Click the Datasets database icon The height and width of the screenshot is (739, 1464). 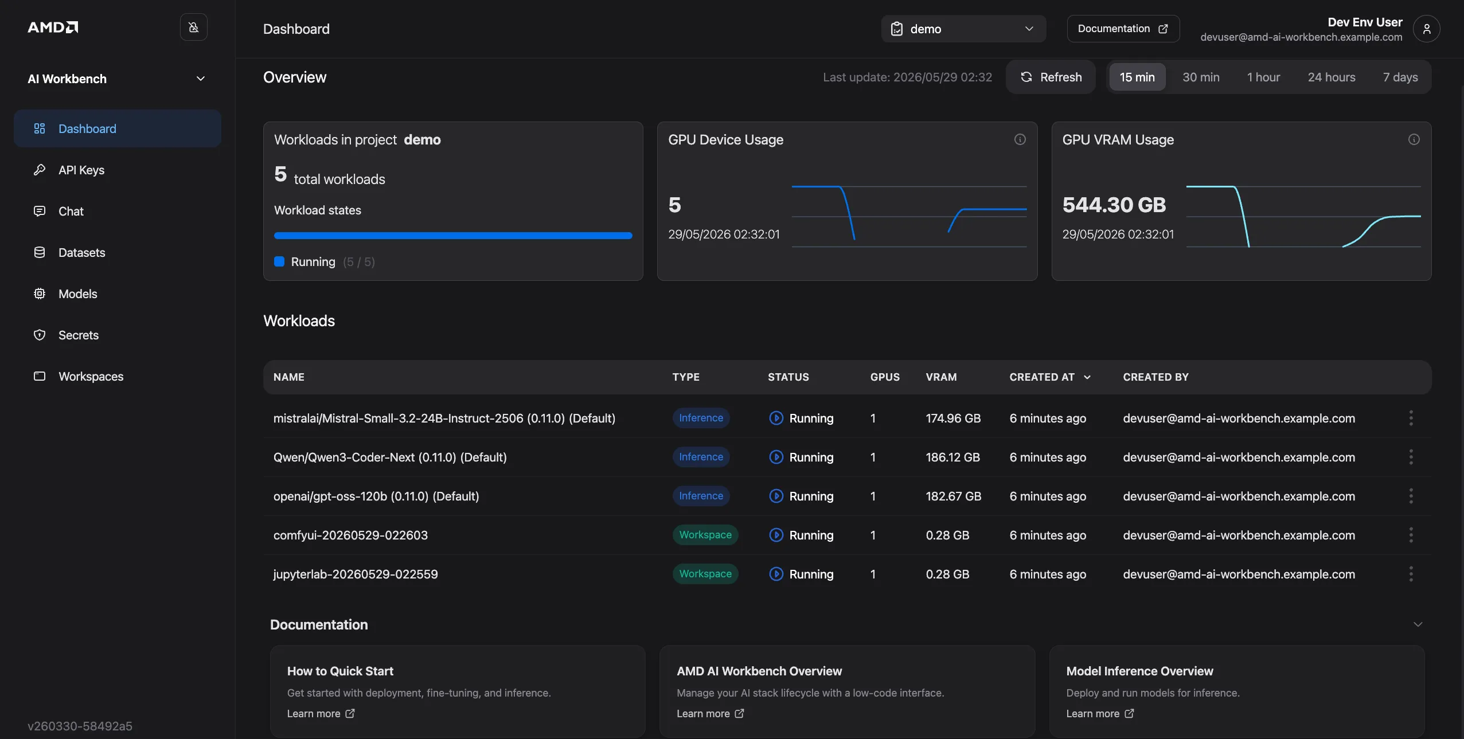pyautogui.click(x=40, y=252)
